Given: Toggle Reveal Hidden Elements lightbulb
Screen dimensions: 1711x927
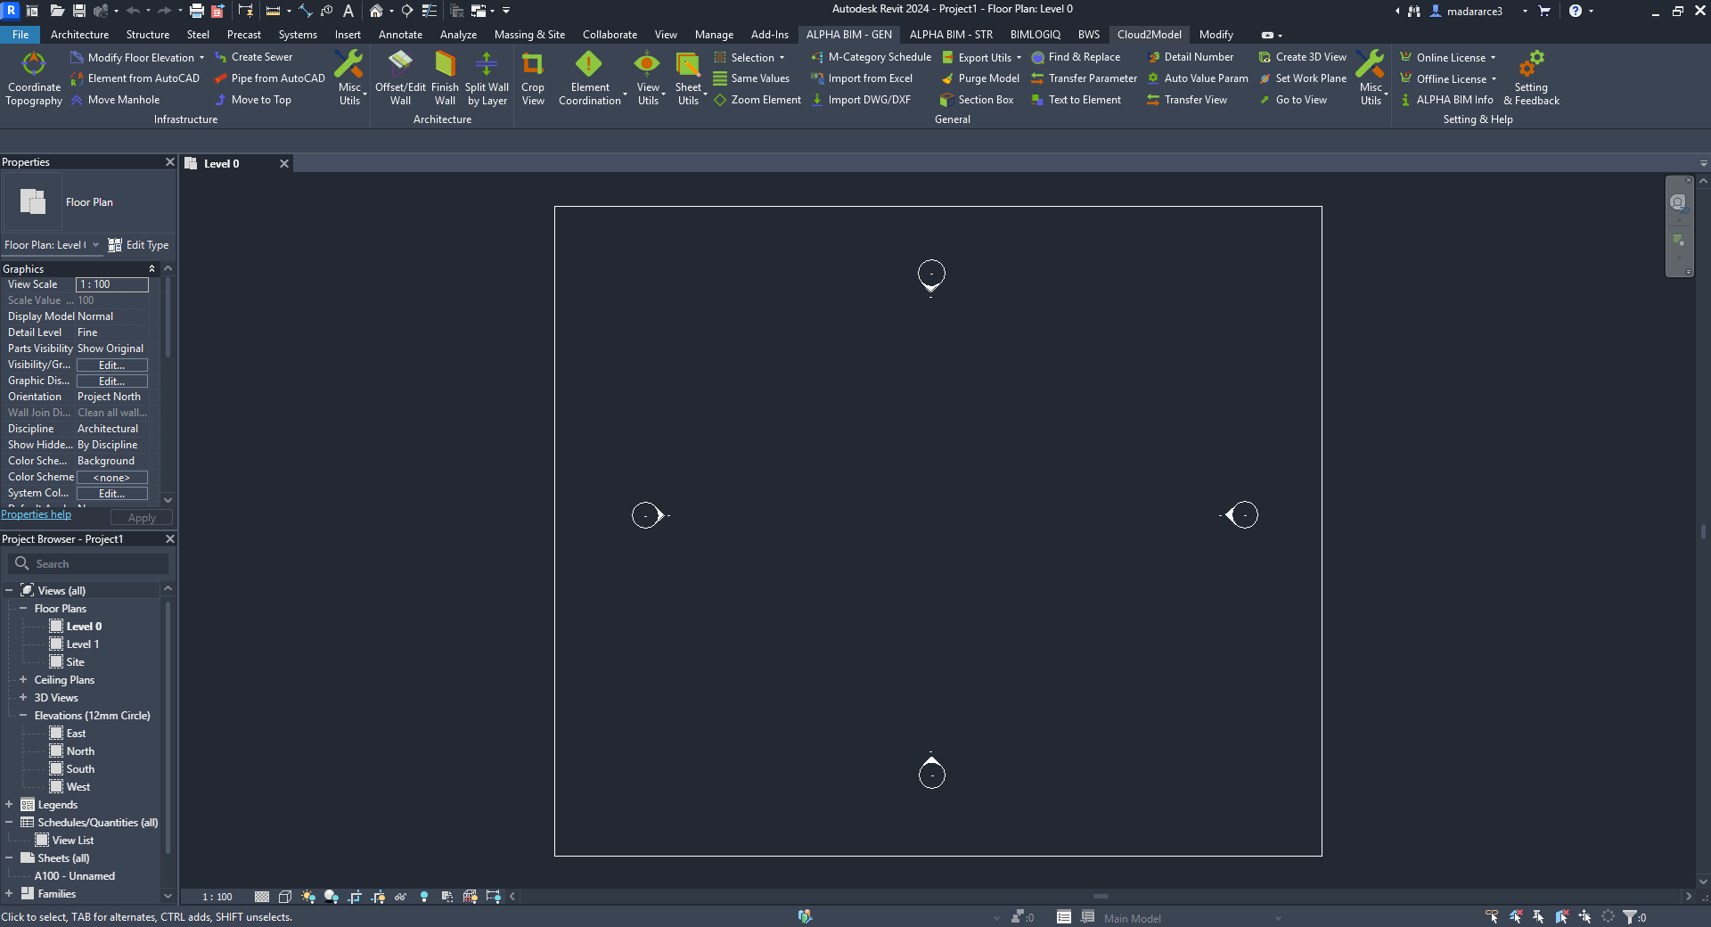Looking at the screenshot, I should click(424, 897).
